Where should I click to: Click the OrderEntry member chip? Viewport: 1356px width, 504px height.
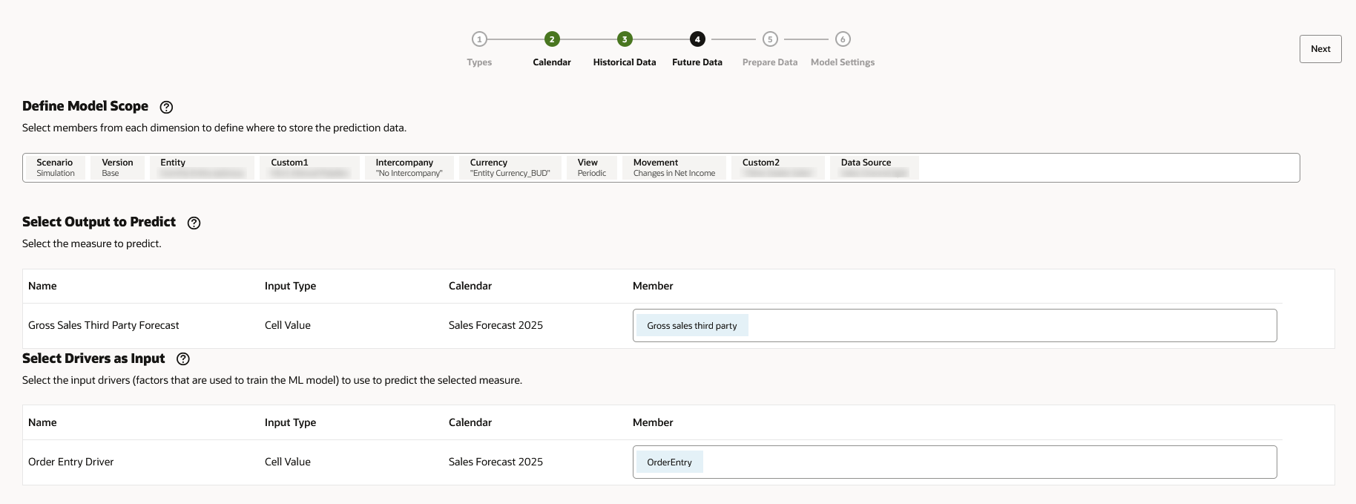[669, 462]
